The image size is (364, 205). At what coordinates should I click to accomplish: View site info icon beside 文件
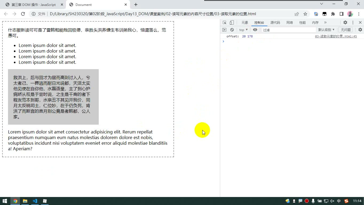[34, 14]
